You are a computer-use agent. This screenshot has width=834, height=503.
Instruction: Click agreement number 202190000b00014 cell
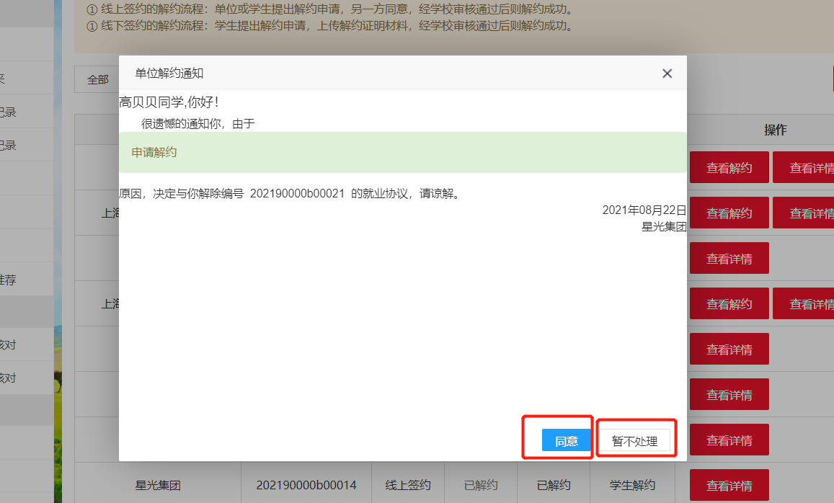(306, 486)
